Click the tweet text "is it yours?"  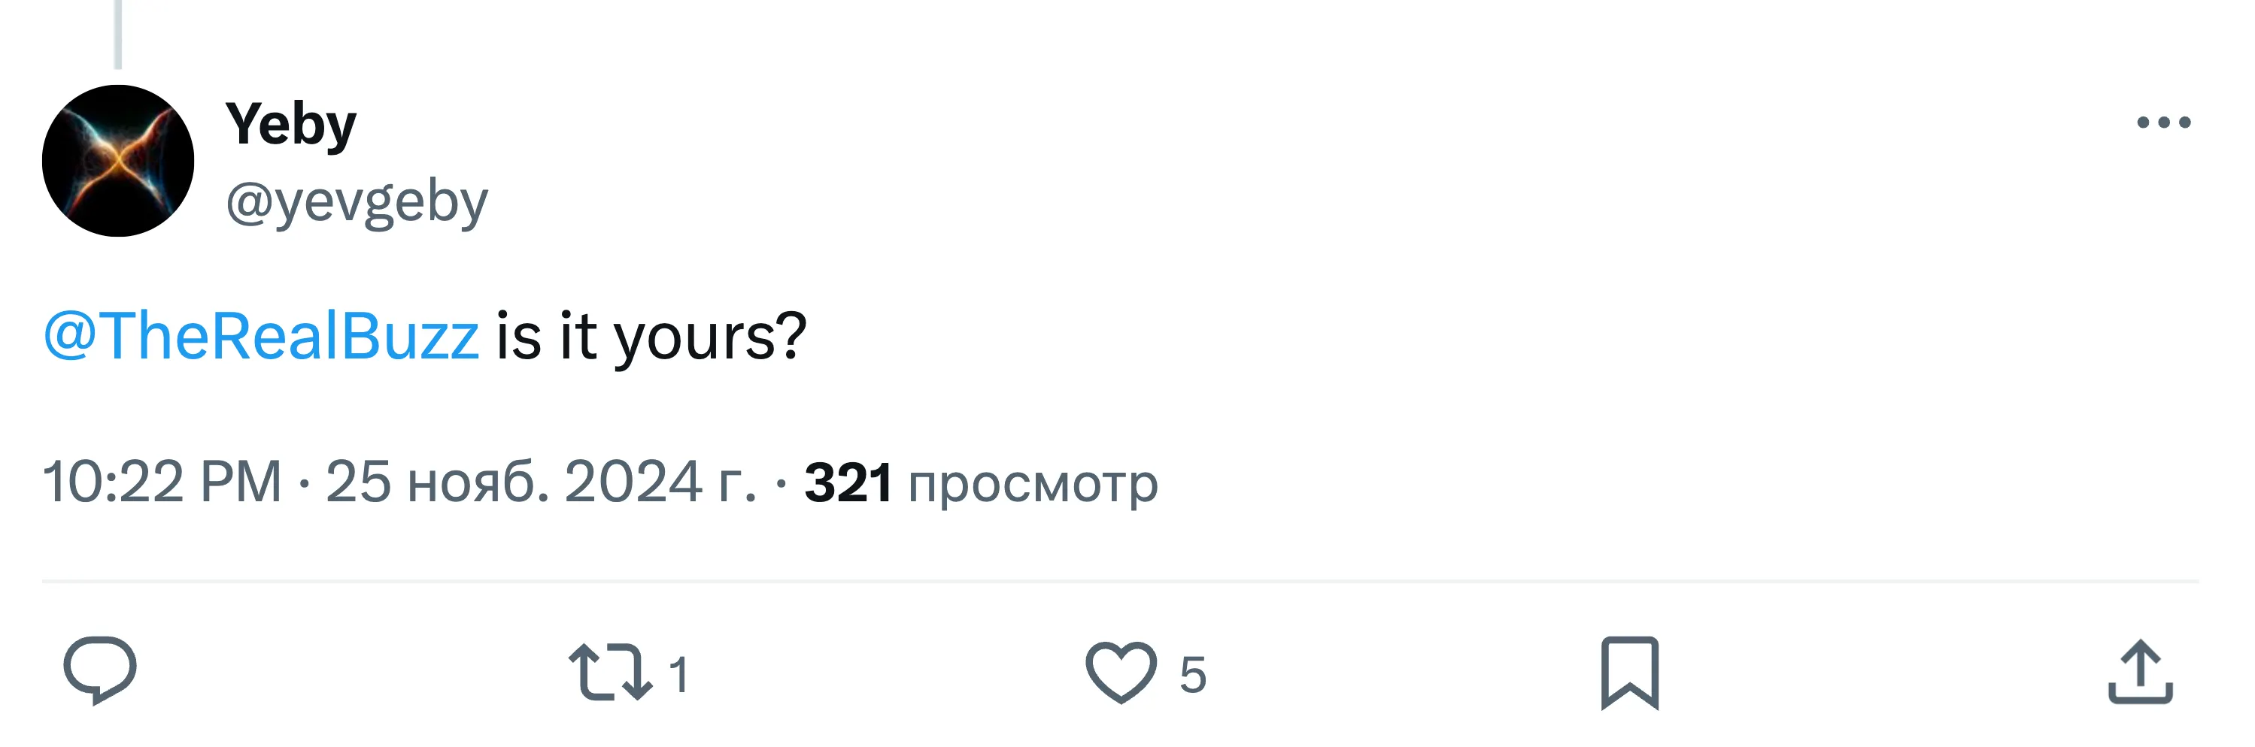coord(650,336)
